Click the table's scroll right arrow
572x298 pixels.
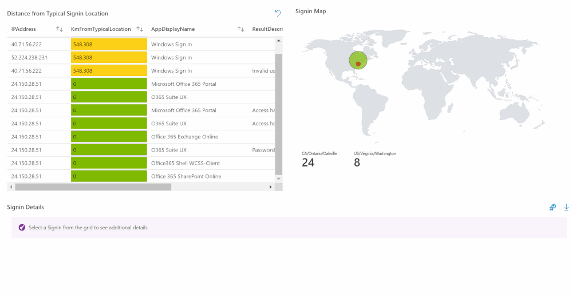click(270, 187)
